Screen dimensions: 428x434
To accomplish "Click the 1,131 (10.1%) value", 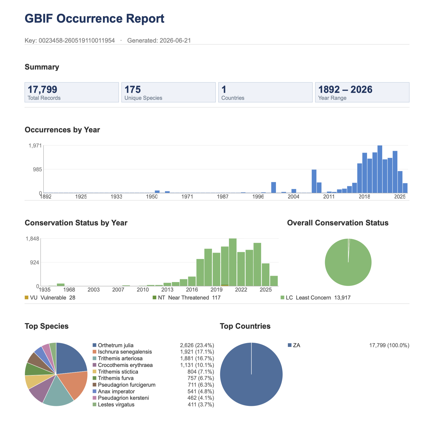I will click(x=197, y=365).
